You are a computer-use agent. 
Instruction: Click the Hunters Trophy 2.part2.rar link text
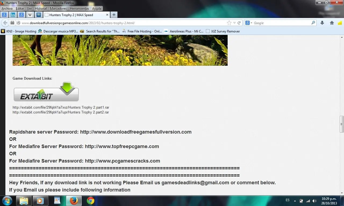61,112
